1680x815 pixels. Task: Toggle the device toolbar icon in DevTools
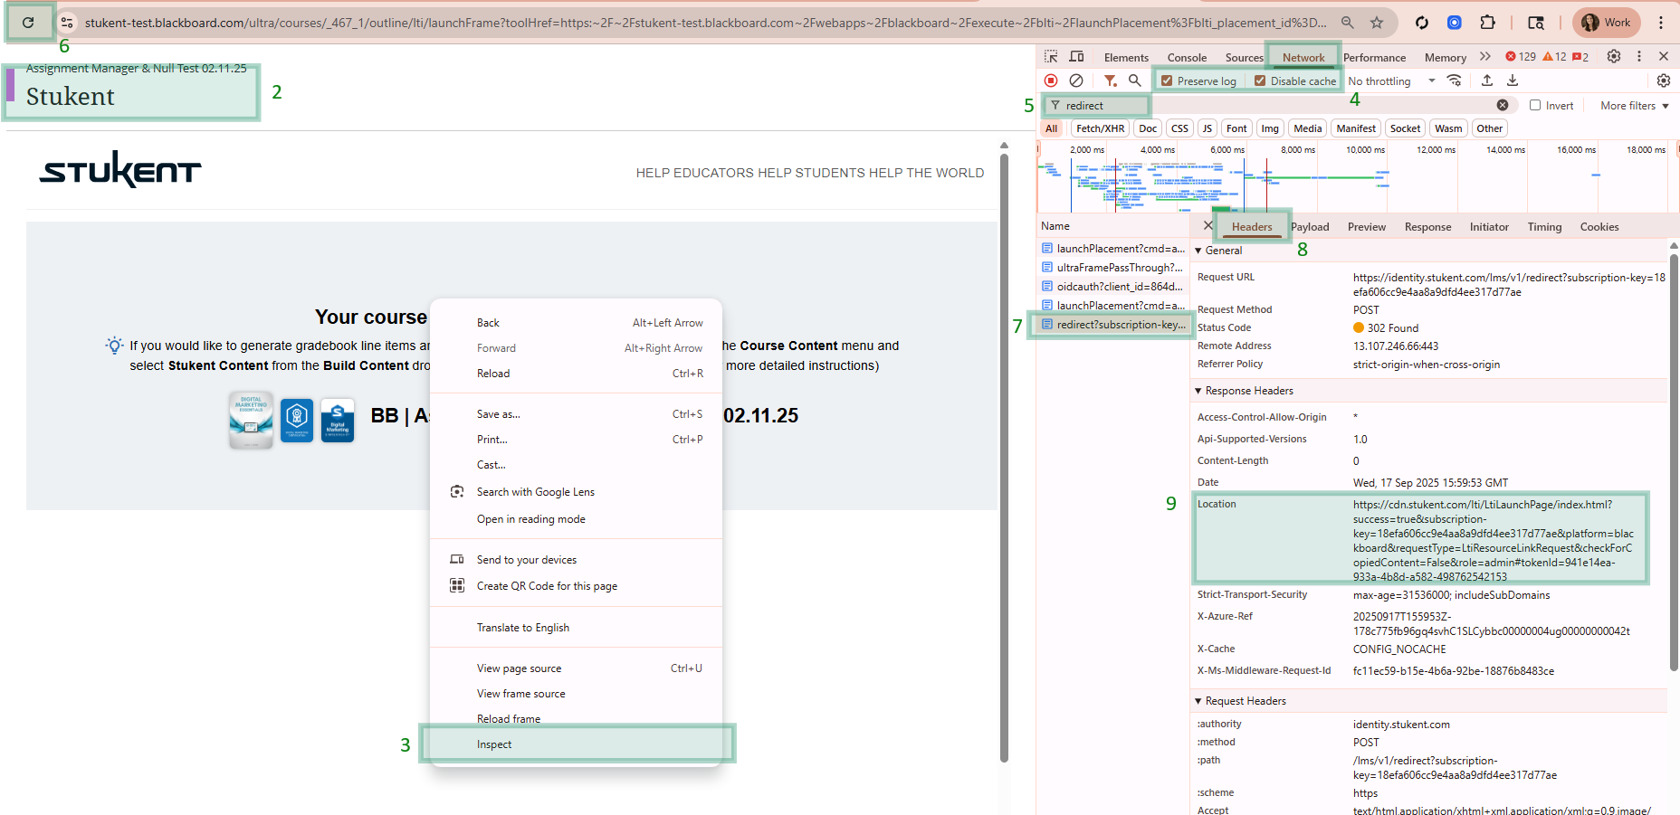point(1077,57)
